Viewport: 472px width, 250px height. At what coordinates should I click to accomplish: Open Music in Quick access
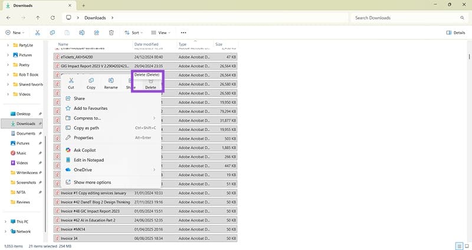click(x=22, y=153)
